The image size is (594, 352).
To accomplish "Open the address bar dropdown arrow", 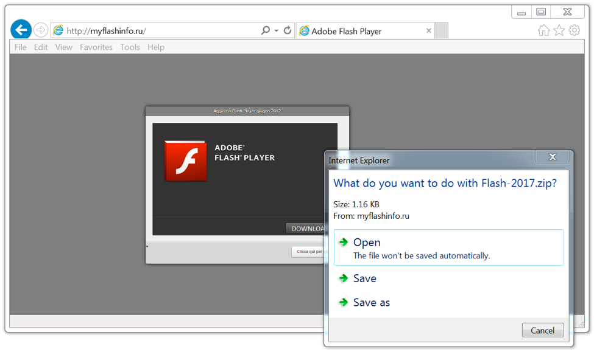I will (277, 30).
